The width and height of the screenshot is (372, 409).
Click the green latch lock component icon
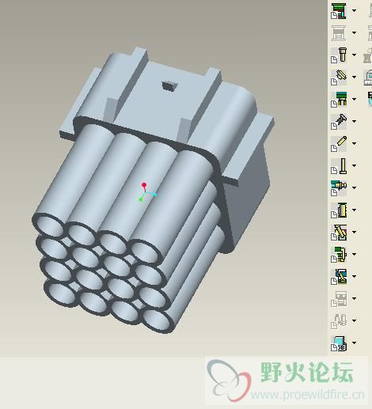339,254
